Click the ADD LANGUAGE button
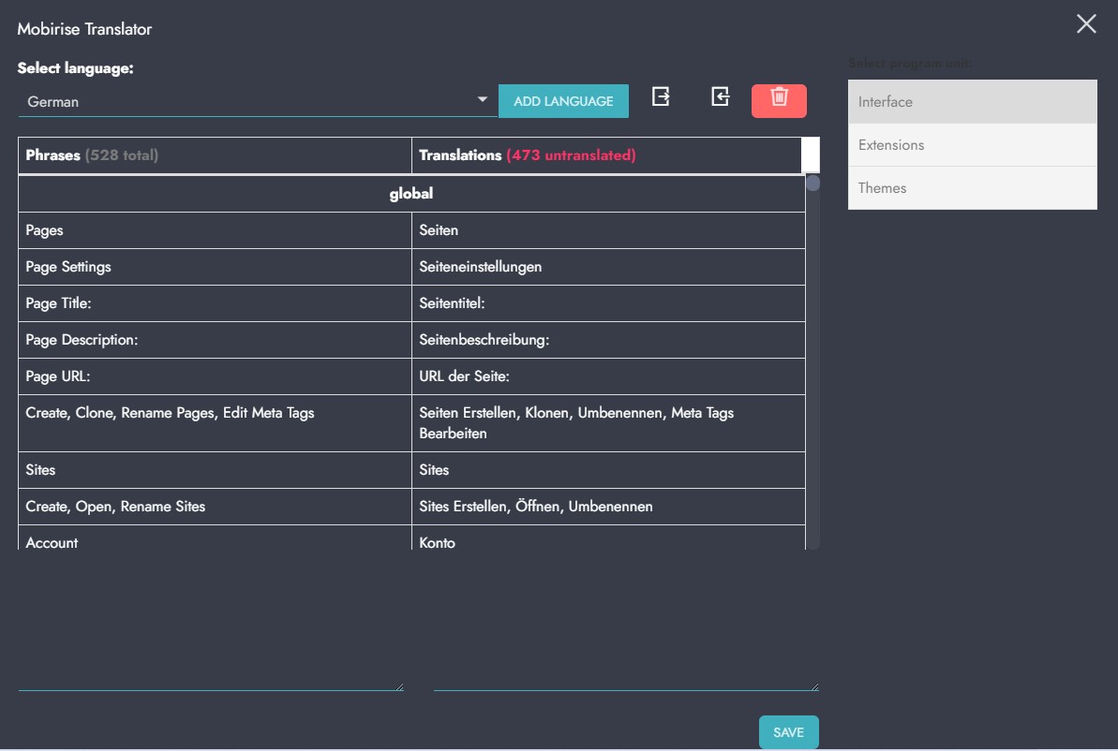This screenshot has width=1118, height=751. point(563,101)
